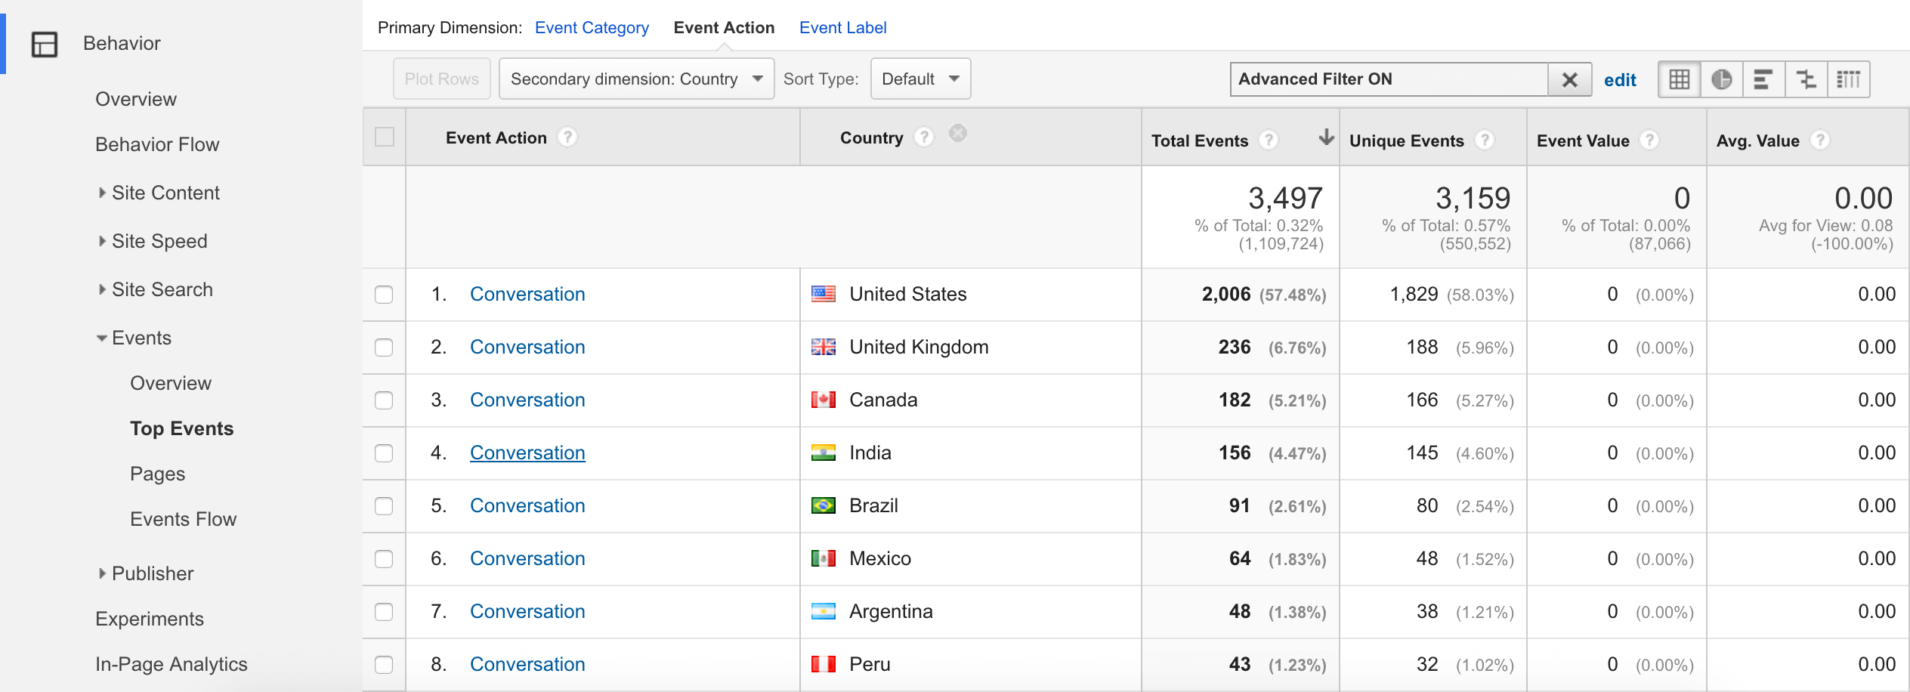Select the Performance bar chart view
The width and height of the screenshot is (1910, 692).
1763,79
